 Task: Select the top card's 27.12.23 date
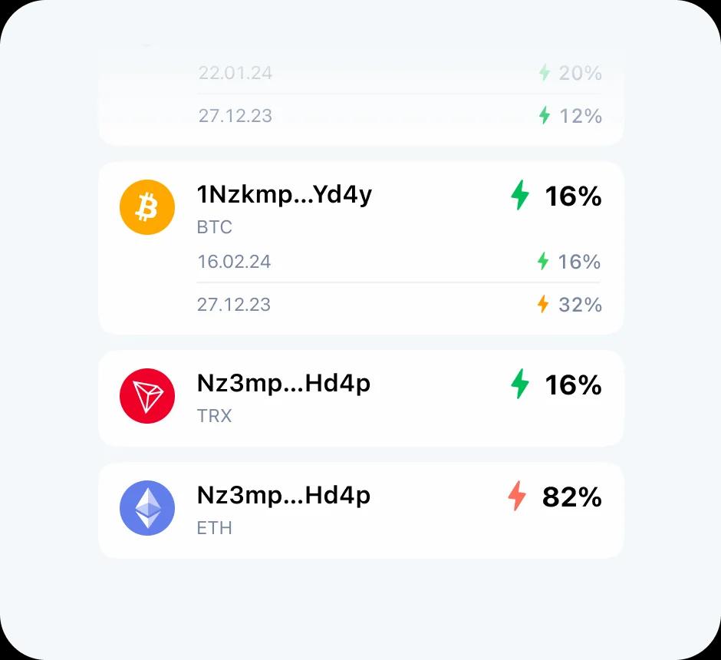(x=235, y=116)
